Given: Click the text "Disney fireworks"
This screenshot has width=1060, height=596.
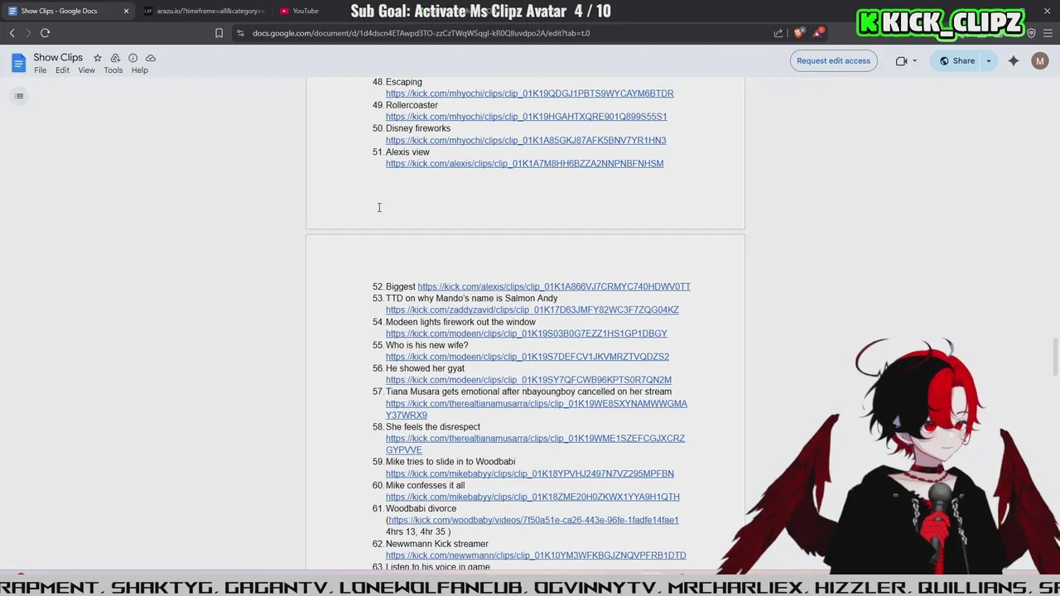Looking at the screenshot, I should tap(418, 128).
